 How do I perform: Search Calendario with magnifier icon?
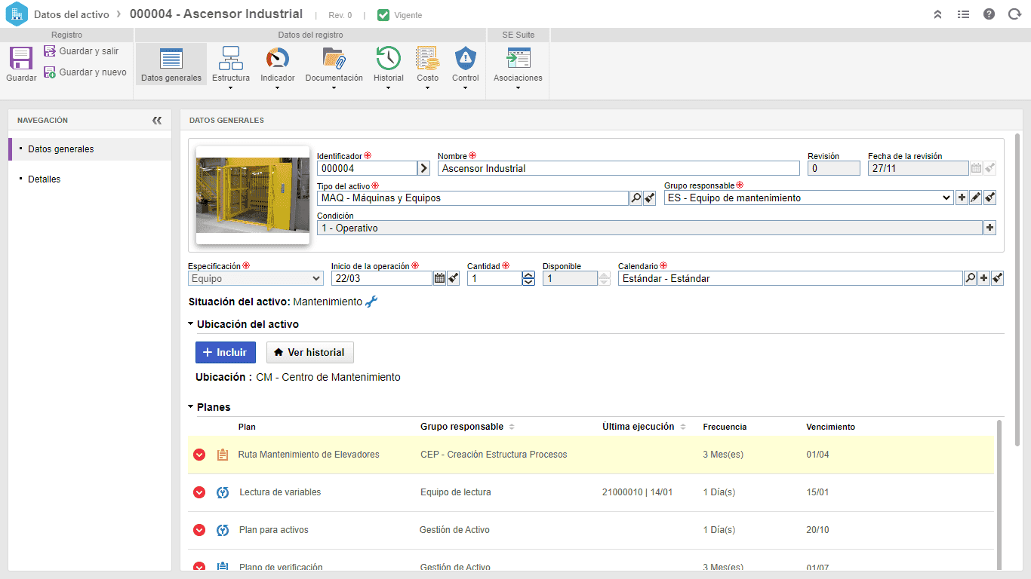(x=970, y=278)
